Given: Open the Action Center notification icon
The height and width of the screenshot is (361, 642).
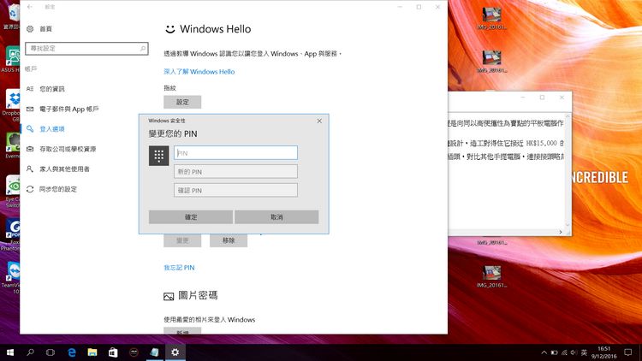Looking at the screenshot, I should 628,352.
